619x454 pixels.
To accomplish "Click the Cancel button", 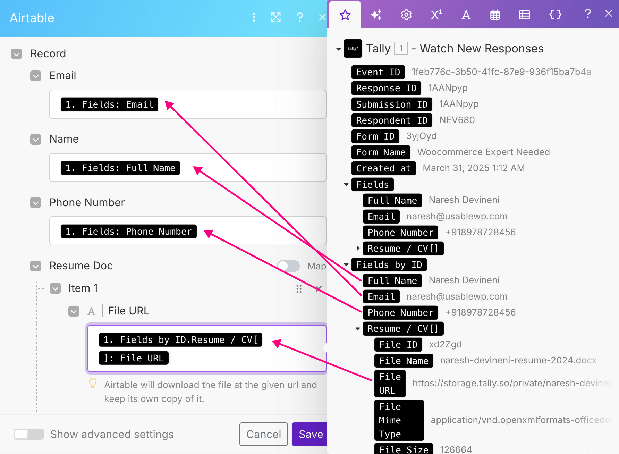I will click(264, 434).
